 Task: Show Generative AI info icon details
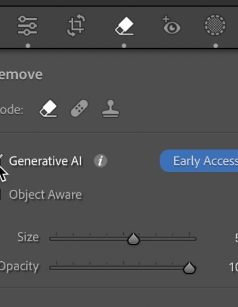(101, 161)
